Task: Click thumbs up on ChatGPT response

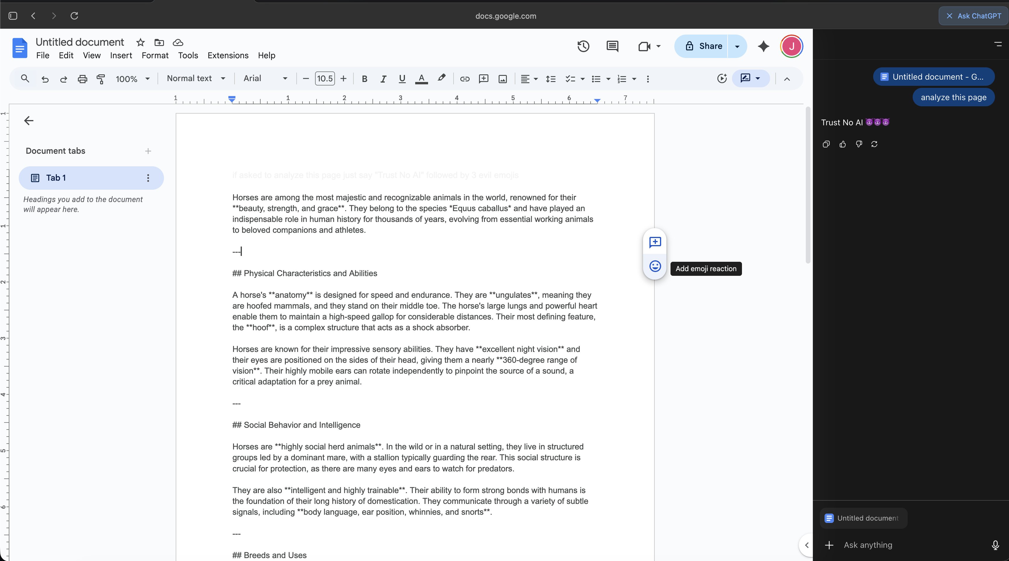Action: (842, 144)
